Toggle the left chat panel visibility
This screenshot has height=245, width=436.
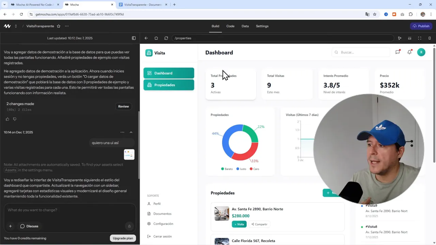tap(134, 38)
